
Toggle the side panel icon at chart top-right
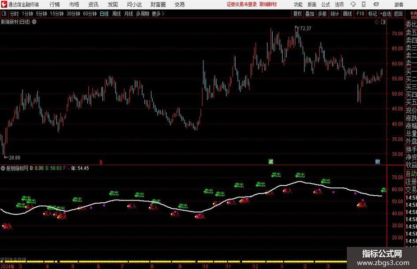[383, 22]
